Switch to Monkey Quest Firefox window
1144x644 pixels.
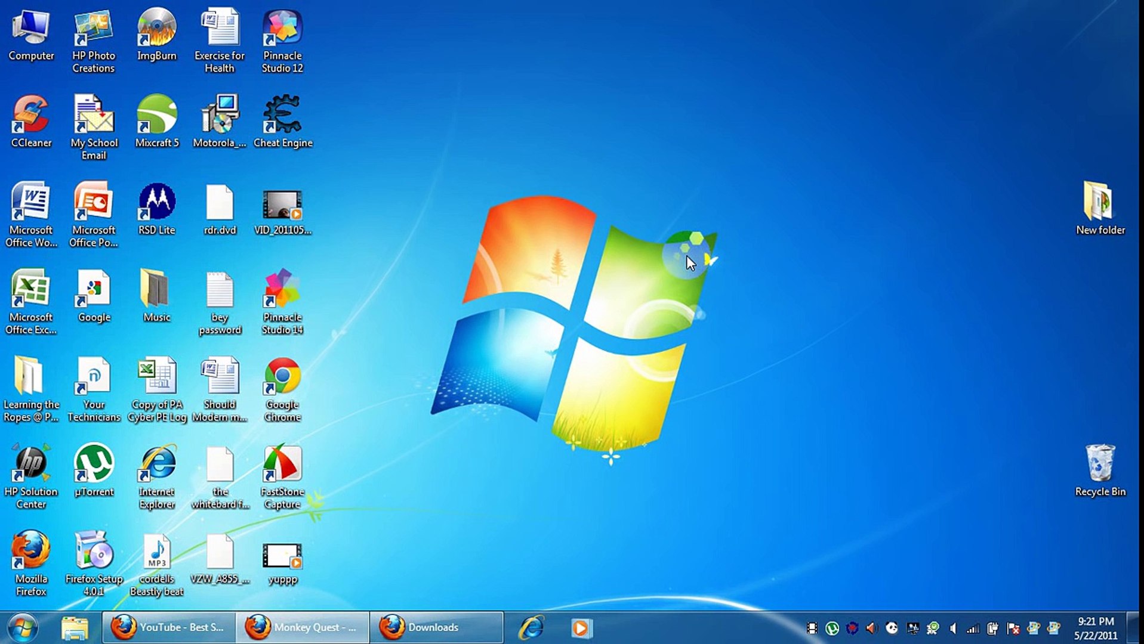(303, 627)
